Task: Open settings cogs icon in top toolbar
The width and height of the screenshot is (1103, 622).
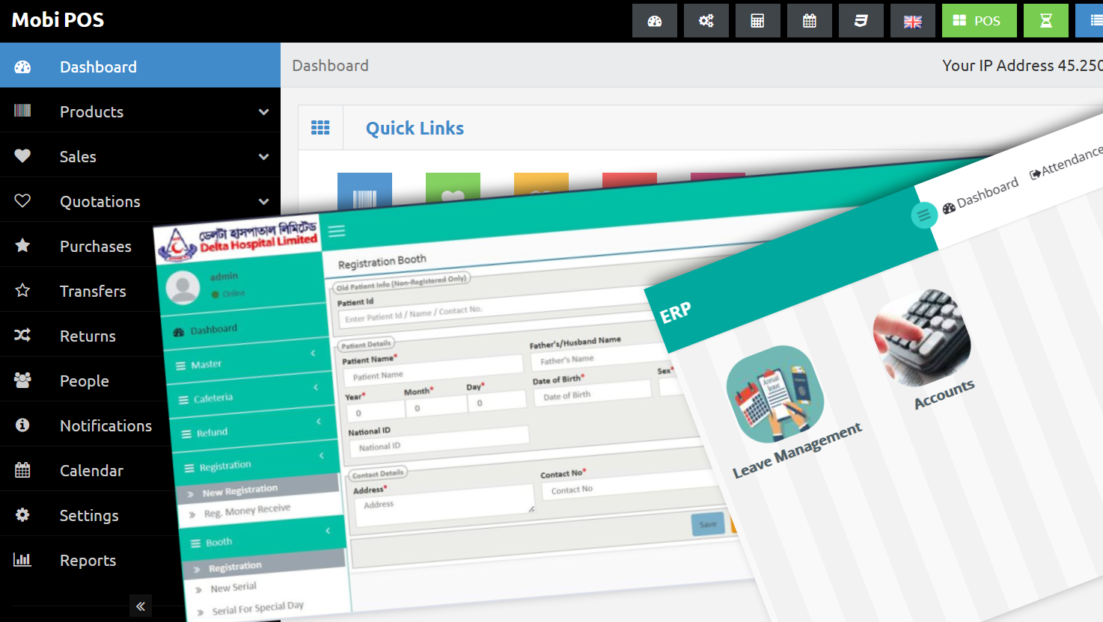Action: [706, 21]
